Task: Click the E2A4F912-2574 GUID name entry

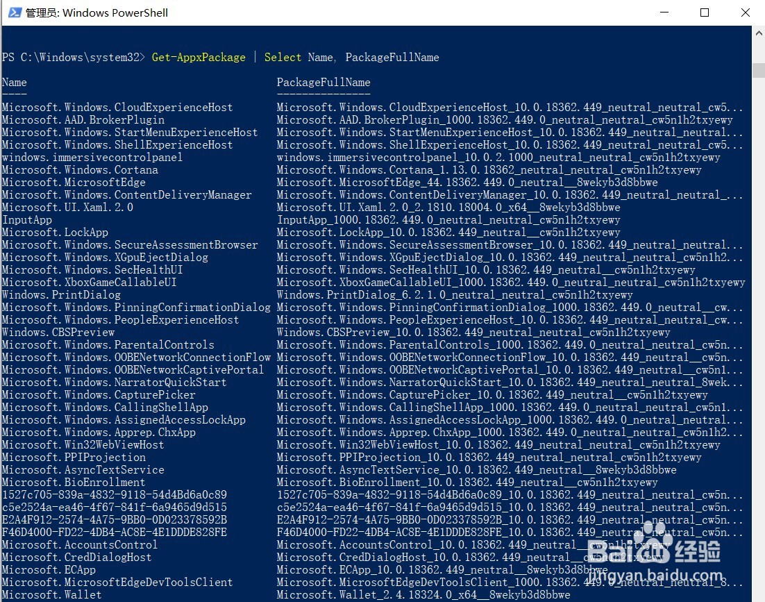Action: tap(114, 520)
